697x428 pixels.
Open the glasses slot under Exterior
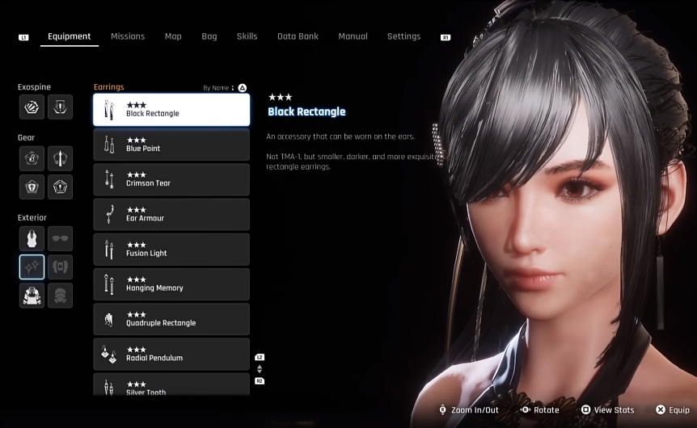coord(60,238)
